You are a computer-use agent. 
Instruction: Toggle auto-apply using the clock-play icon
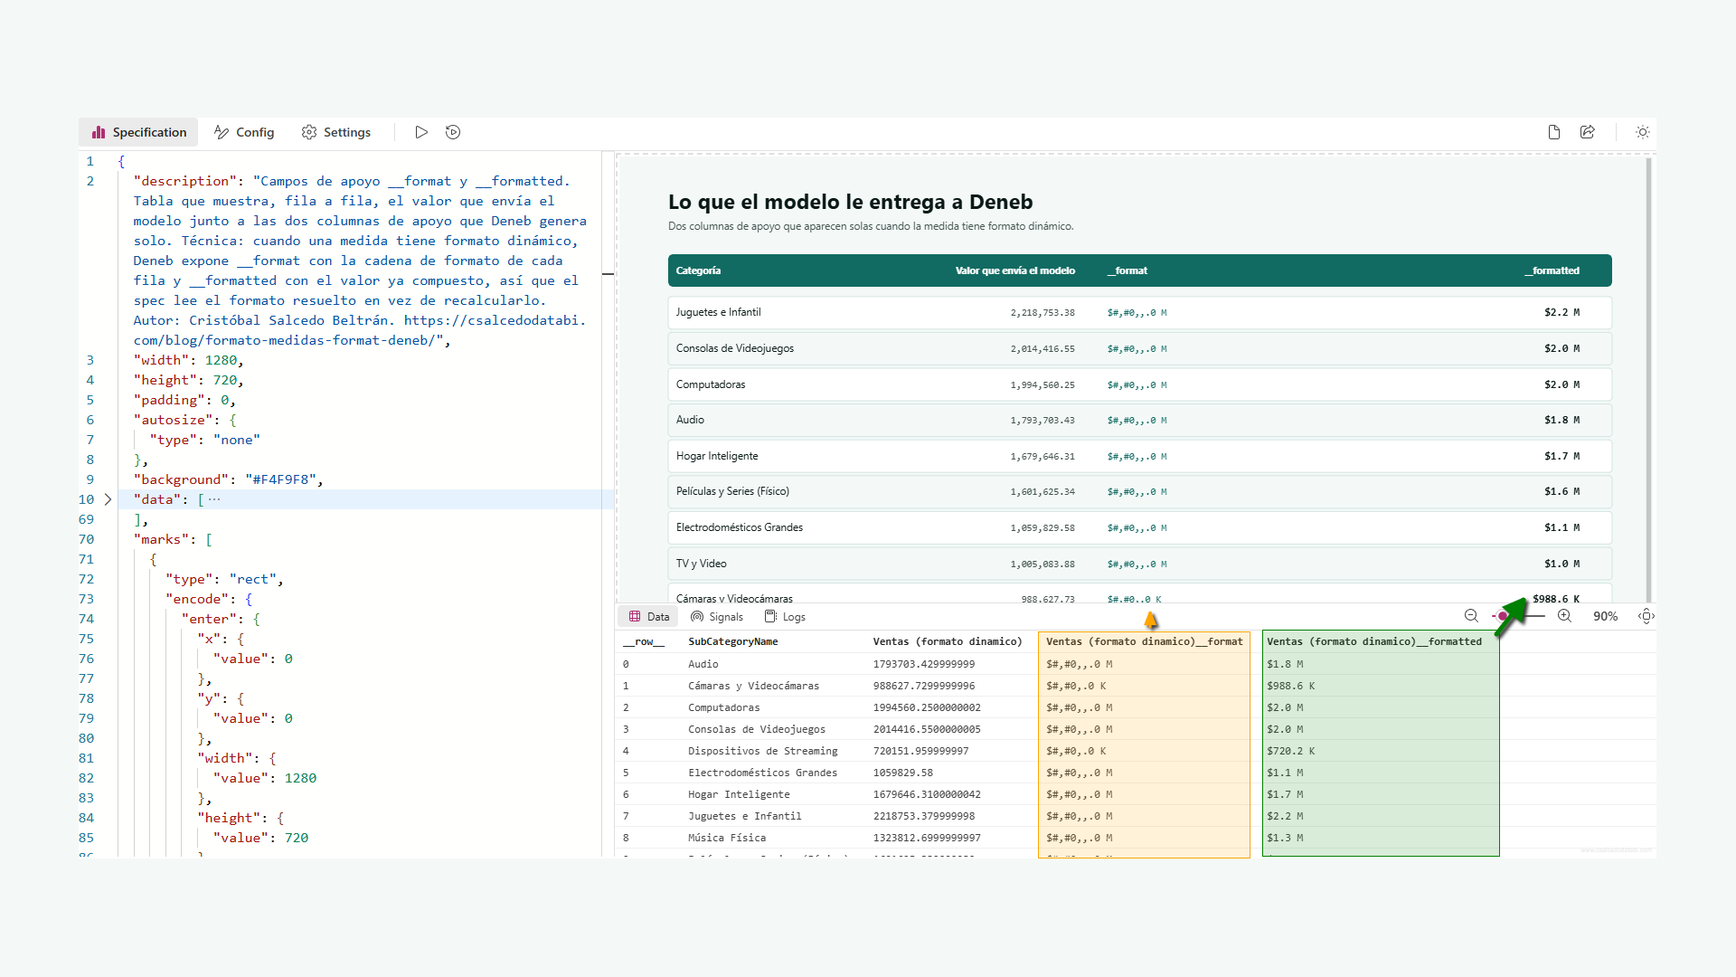(x=453, y=132)
